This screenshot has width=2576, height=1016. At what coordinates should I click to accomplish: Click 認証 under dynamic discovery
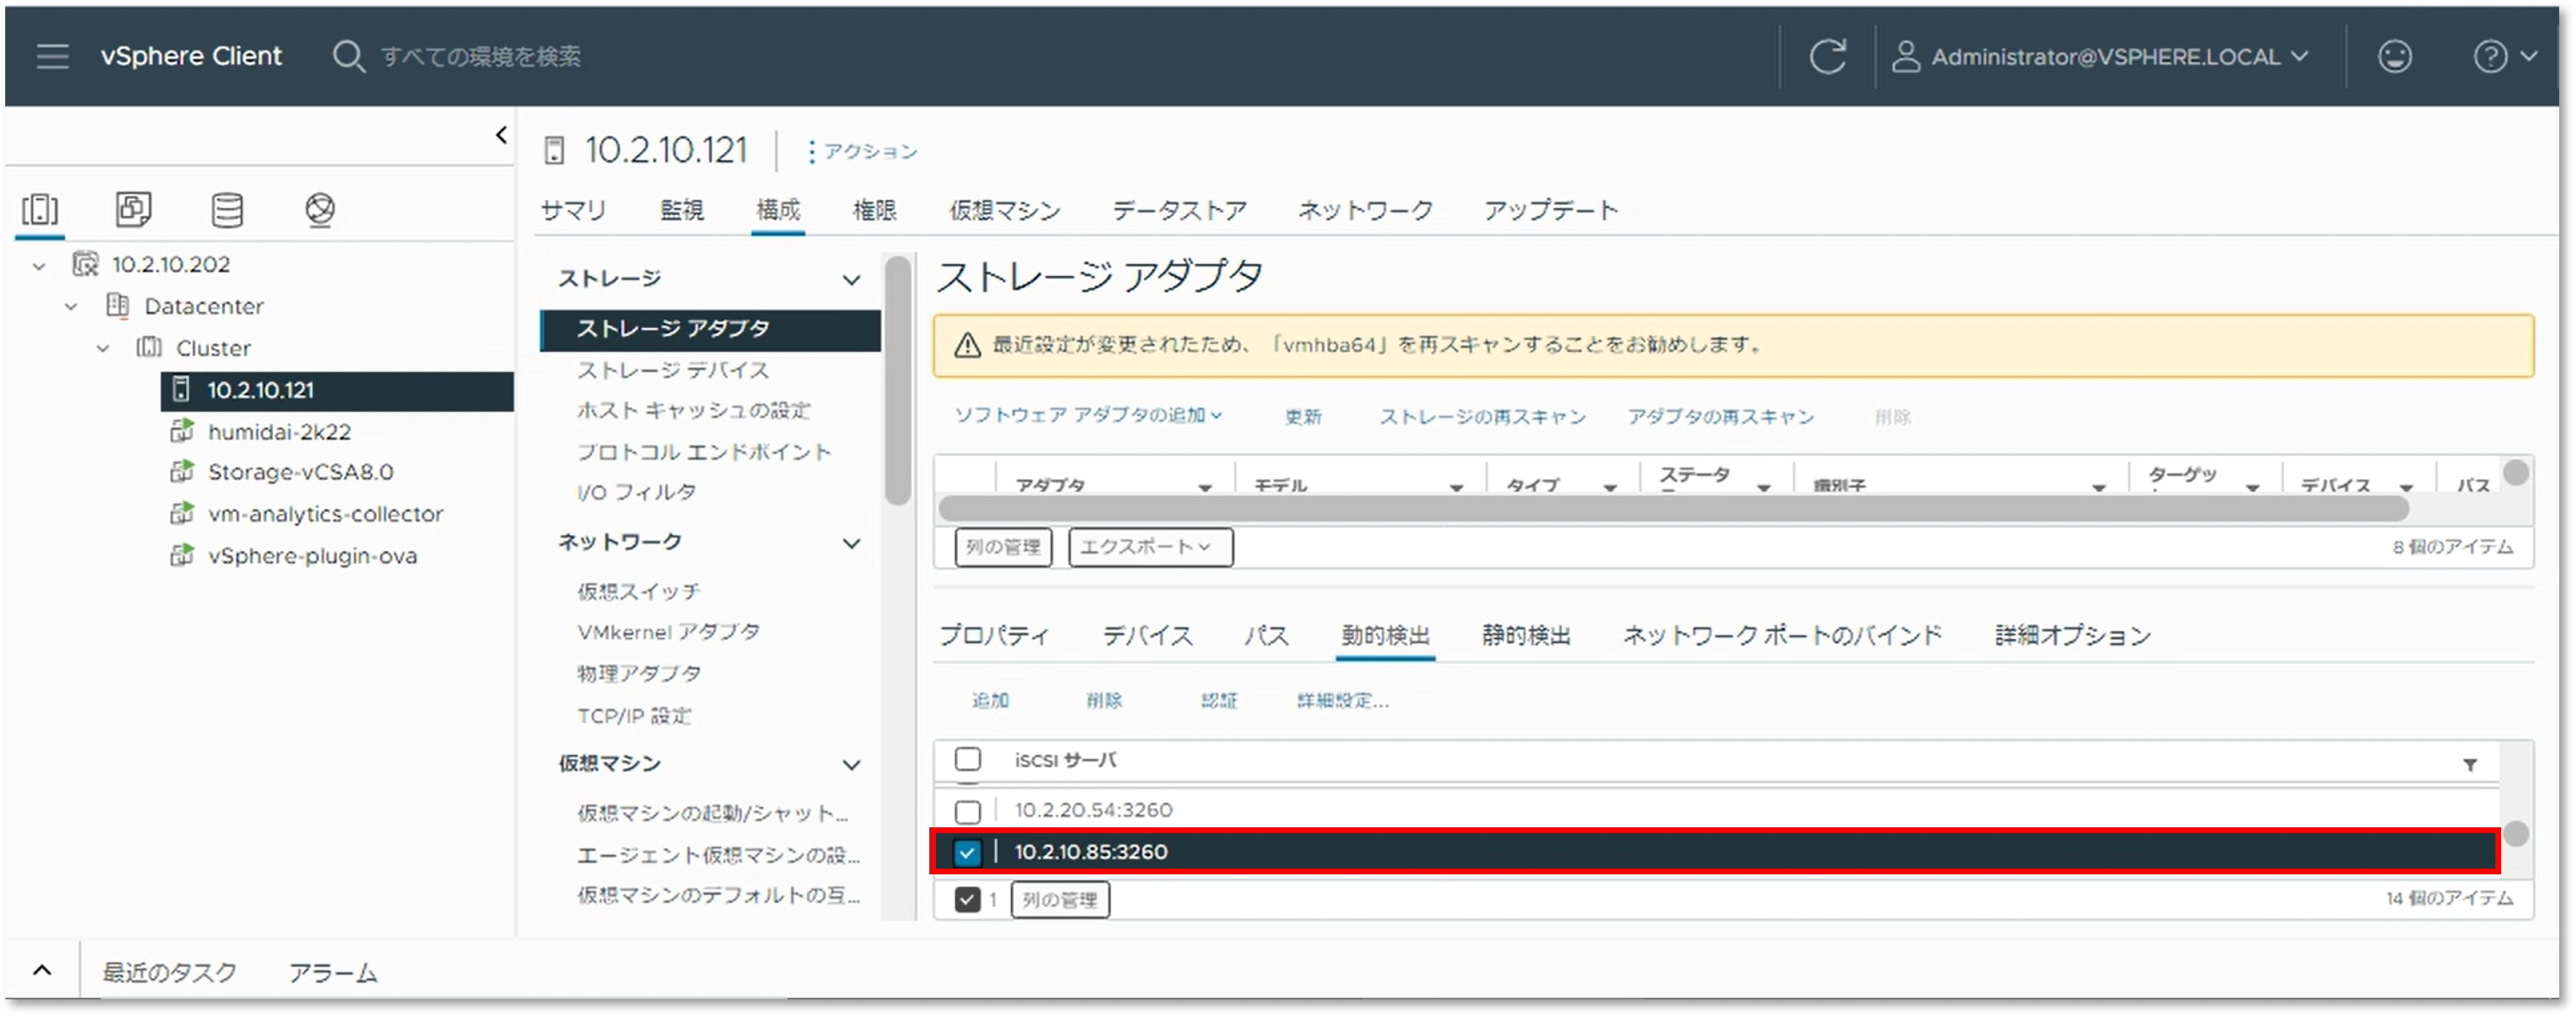[1218, 700]
